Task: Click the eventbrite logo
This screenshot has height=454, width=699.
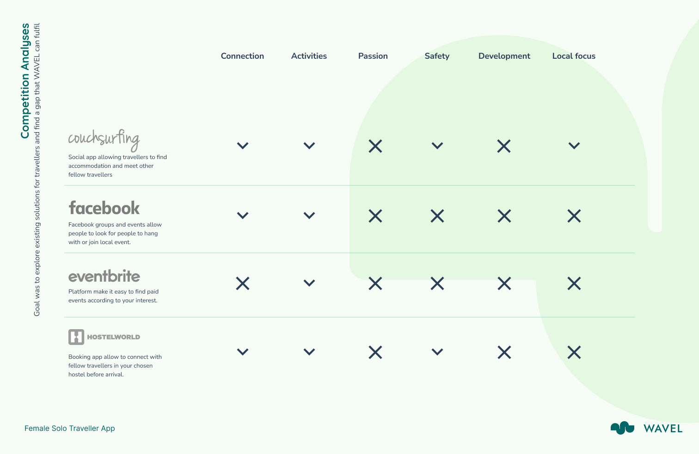Action: click(x=104, y=276)
